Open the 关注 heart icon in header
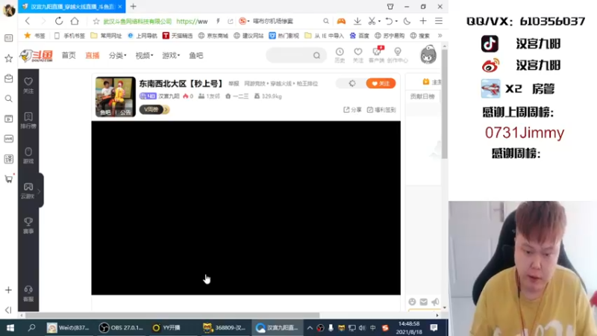 358,55
